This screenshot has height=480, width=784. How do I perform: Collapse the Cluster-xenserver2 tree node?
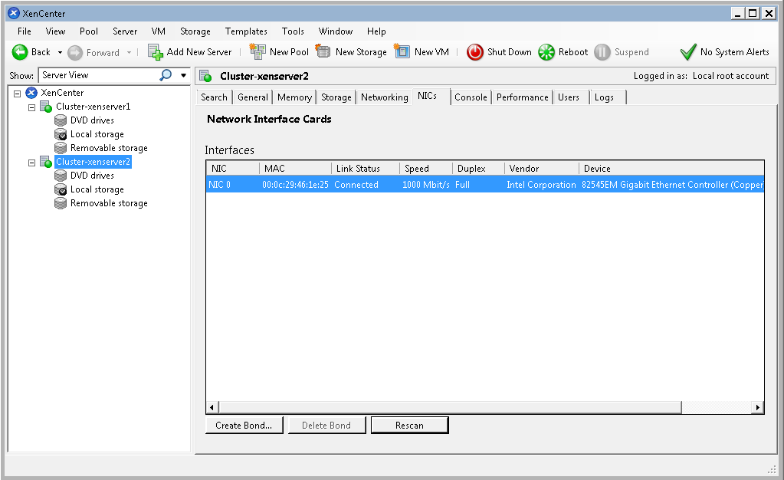[x=32, y=163]
